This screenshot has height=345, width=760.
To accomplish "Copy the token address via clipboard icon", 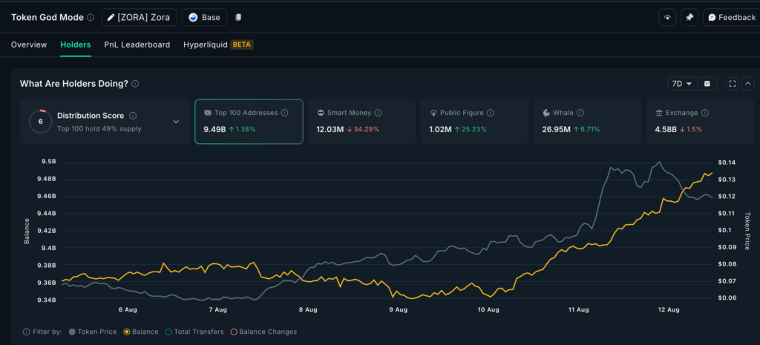I will (238, 17).
